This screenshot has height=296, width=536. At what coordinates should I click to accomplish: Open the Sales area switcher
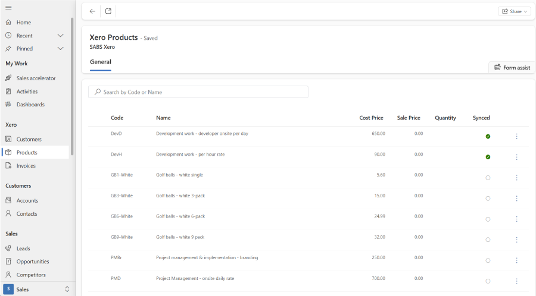(36, 289)
